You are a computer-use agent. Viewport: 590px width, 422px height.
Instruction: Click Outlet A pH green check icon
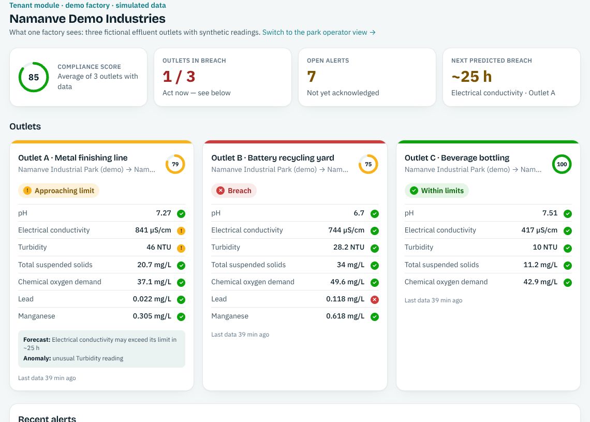point(181,214)
